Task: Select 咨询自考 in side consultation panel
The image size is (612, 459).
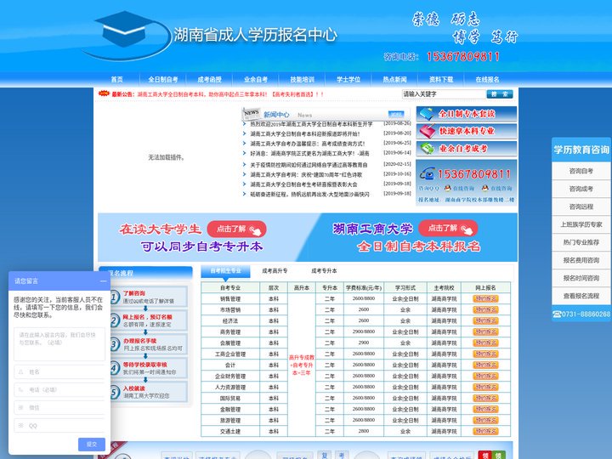Action: coord(581,171)
